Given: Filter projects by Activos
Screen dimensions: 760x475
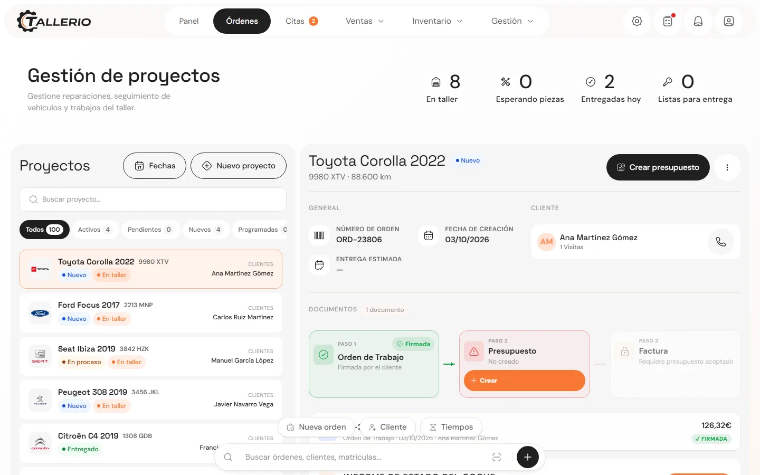Looking at the screenshot, I should point(94,230).
